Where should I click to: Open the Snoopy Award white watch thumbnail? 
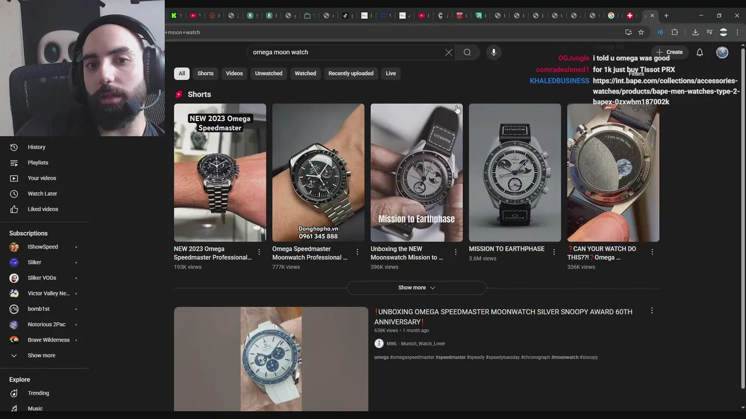271,359
